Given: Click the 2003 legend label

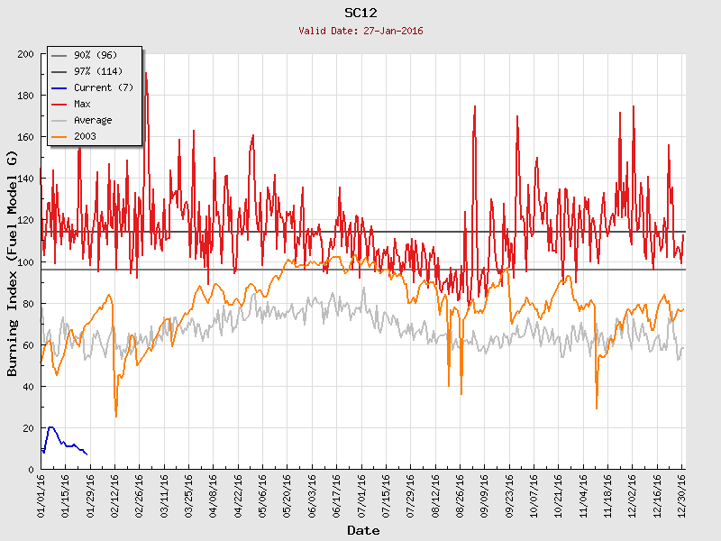Looking at the screenshot, I should [85, 136].
